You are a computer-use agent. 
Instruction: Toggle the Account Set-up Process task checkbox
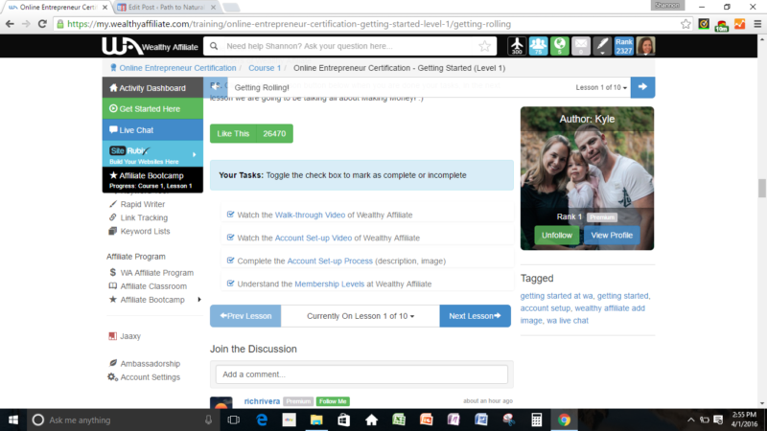230,260
